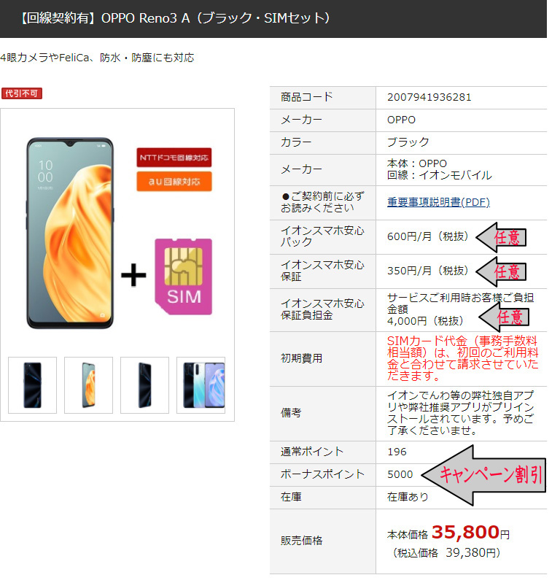
Task: Click the ボーナスポイント 5000 value
Action: coord(400,474)
